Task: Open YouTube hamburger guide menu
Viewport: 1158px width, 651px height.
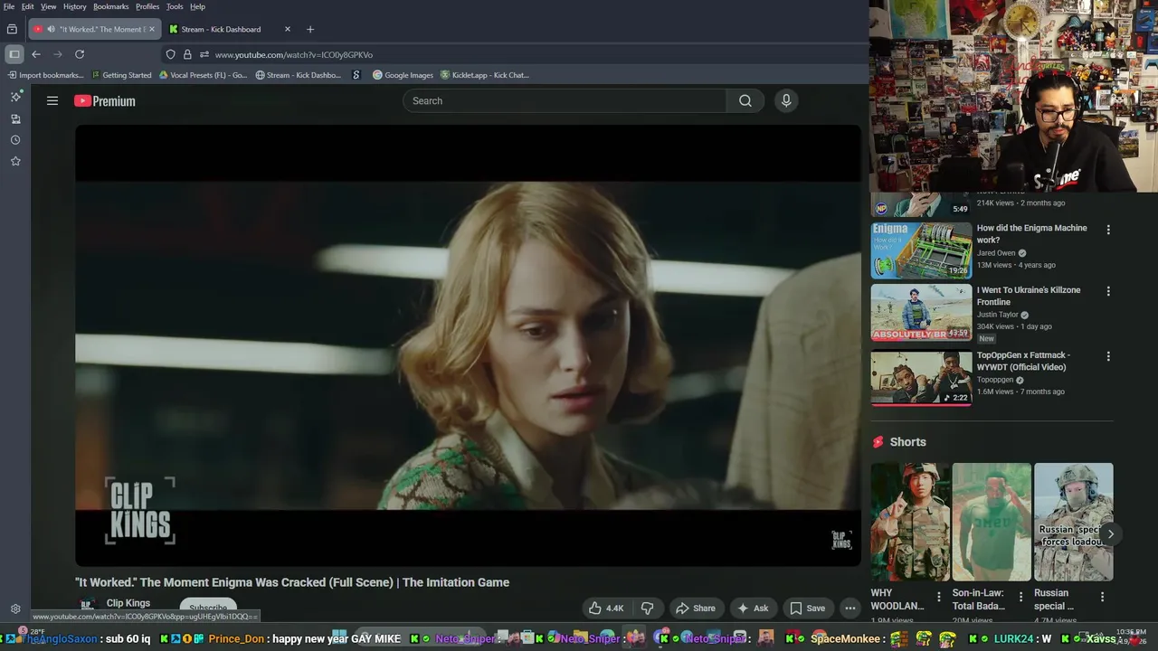Action: pyautogui.click(x=52, y=101)
